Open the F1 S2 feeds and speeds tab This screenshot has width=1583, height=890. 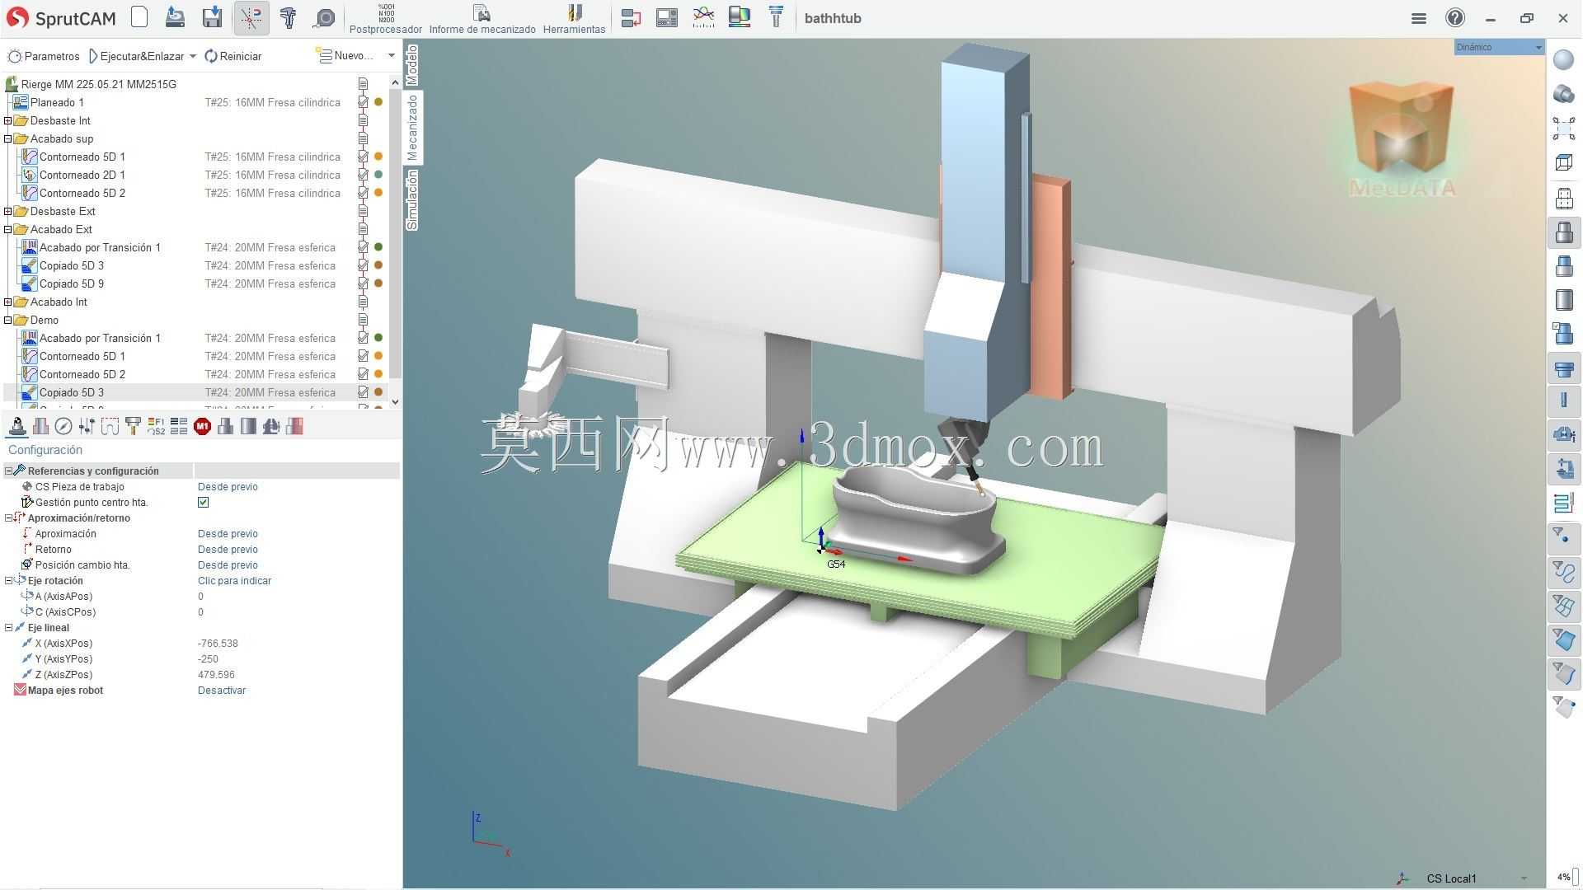[x=156, y=426]
